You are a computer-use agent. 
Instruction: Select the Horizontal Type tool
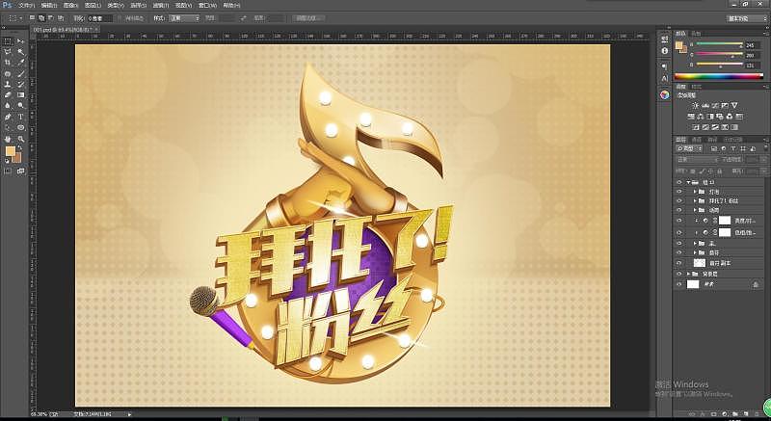coord(20,117)
